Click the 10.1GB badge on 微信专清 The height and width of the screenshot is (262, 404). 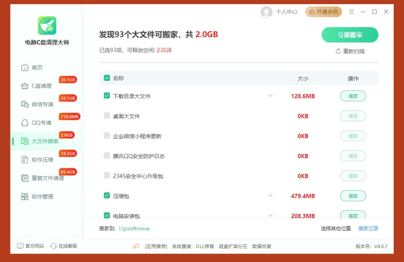(x=68, y=98)
